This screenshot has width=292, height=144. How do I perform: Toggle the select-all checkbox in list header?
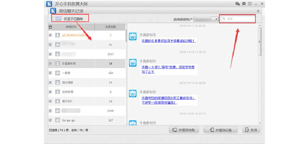[50, 27]
